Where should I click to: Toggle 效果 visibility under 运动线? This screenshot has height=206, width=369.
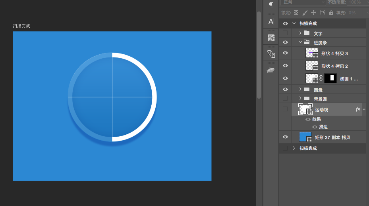[x=308, y=119]
